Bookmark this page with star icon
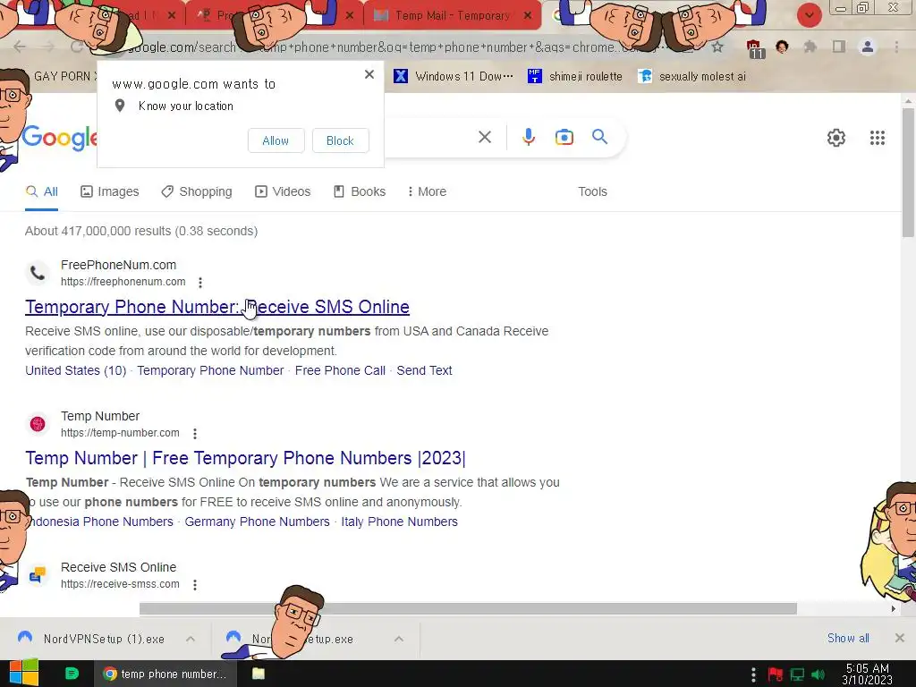Screen dimensions: 916x687 pyautogui.click(x=717, y=47)
